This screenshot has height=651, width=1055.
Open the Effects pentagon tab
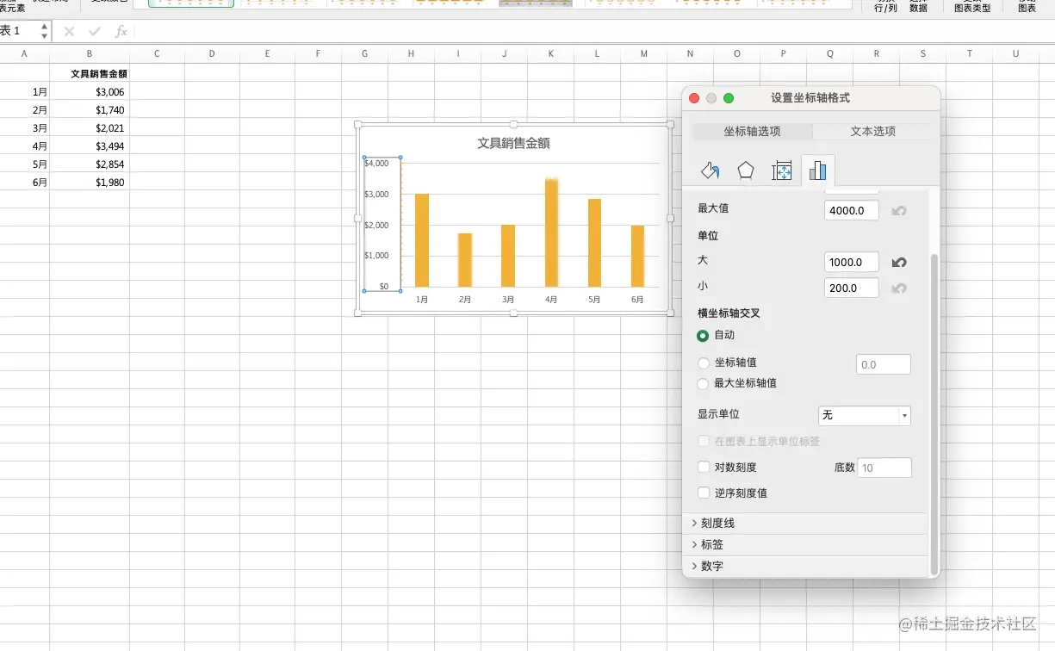[746, 170]
